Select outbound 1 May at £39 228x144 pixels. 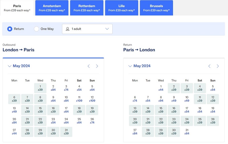40,88
